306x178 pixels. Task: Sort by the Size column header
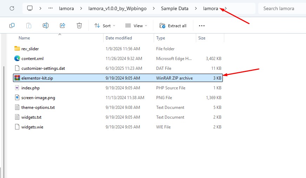202,38
